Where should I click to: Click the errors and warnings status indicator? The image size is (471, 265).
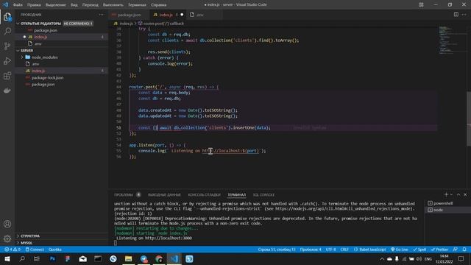(x=13, y=250)
